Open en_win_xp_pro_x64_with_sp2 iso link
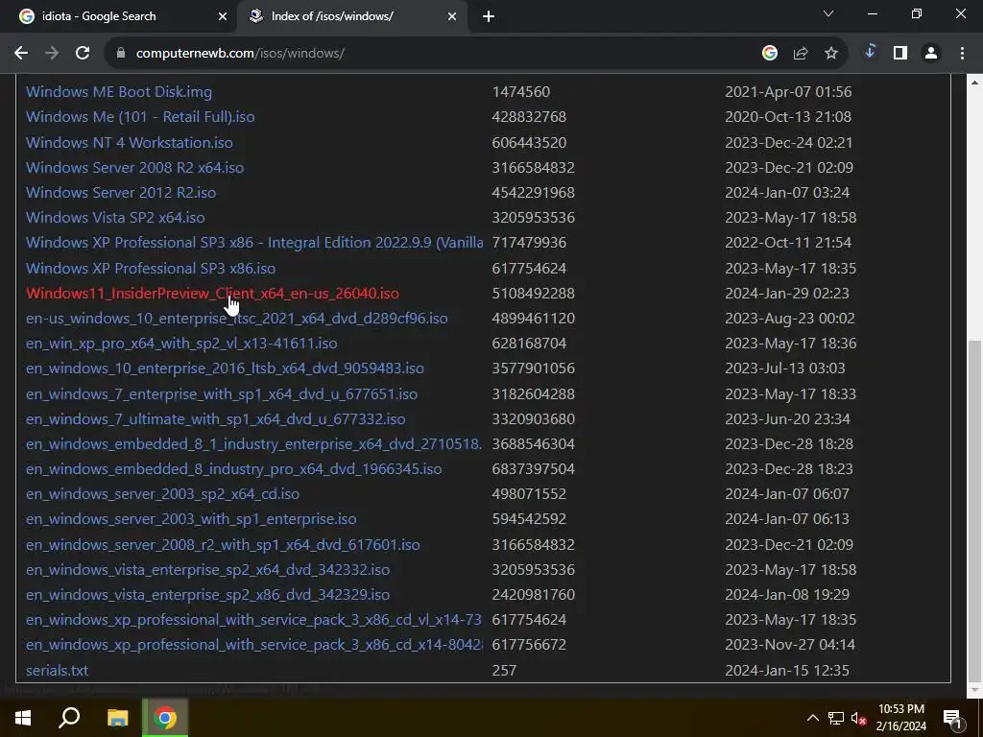This screenshot has height=737, width=983. 181,345
